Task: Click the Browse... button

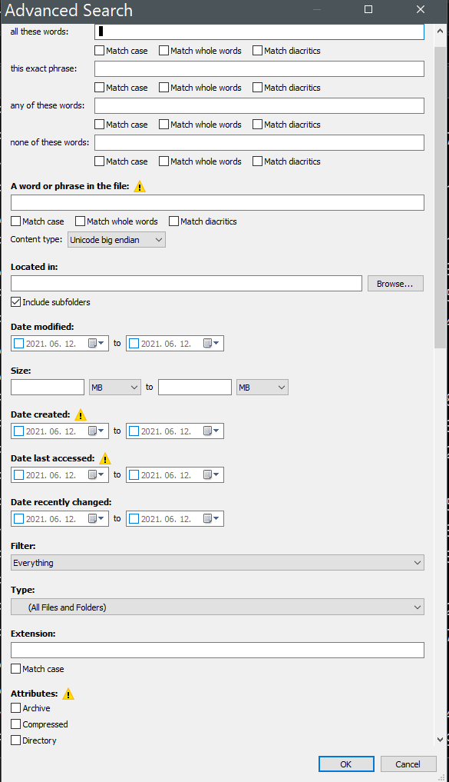Action: coord(395,283)
